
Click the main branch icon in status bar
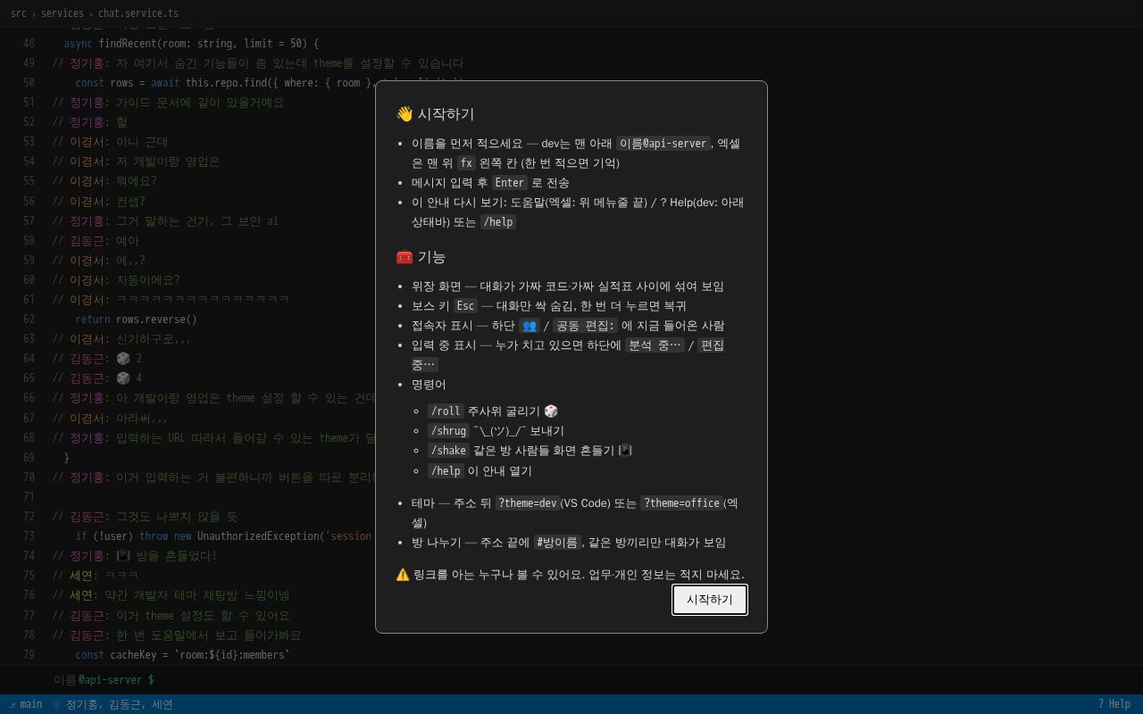(13, 704)
